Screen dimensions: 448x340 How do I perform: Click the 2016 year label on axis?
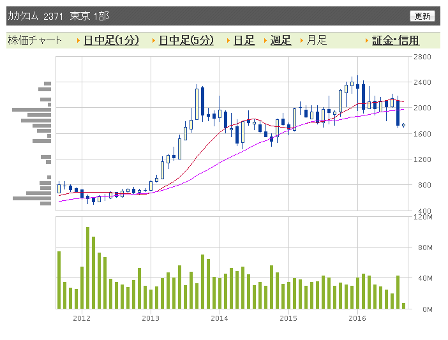357,318
